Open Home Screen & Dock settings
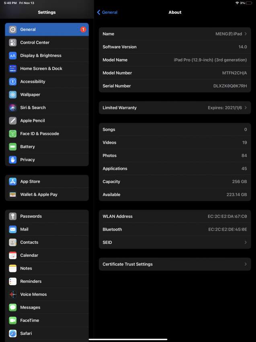 [47, 68]
